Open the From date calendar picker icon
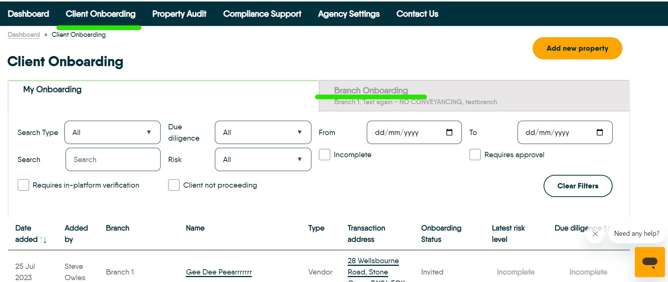This screenshot has width=668, height=282. click(449, 132)
